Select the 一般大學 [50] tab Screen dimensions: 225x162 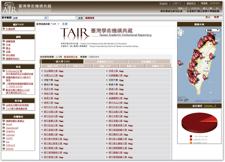click(61, 61)
